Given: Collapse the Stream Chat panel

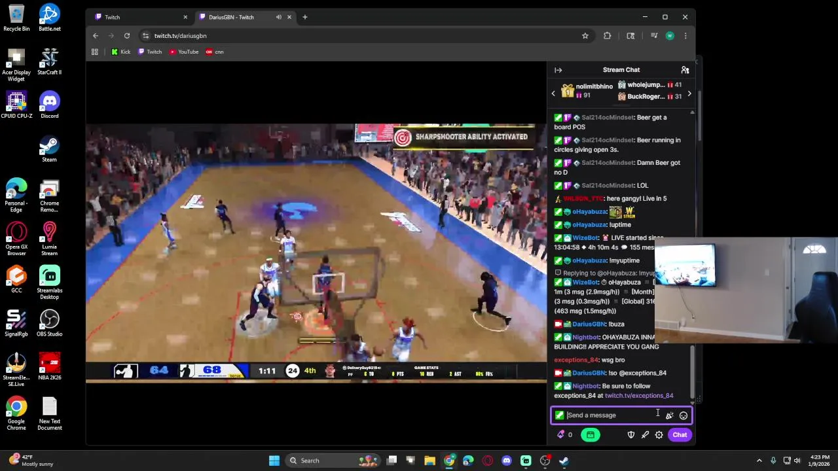Looking at the screenshot, I should [x=558, y=70].
